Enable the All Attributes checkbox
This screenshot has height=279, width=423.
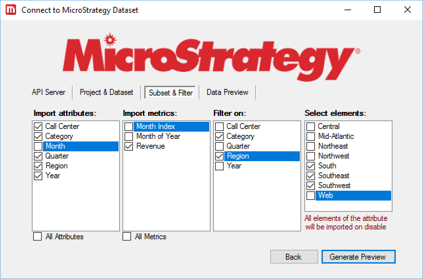[x=37, y=236]
